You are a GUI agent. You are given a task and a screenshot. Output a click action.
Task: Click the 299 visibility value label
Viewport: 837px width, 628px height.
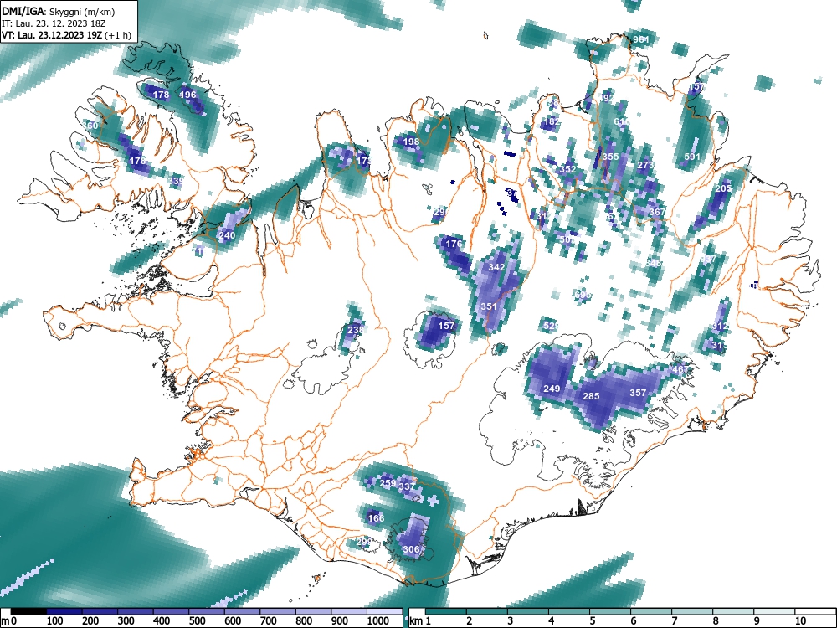click(363, 542)
